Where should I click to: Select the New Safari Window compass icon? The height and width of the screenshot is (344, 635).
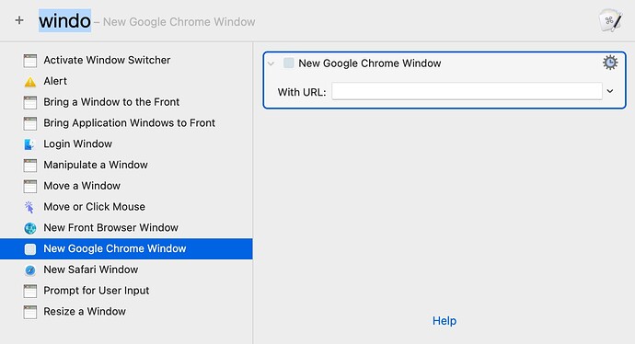(x=30, y=269)
